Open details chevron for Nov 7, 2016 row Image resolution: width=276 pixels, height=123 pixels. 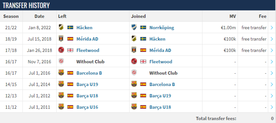point(272,62)
